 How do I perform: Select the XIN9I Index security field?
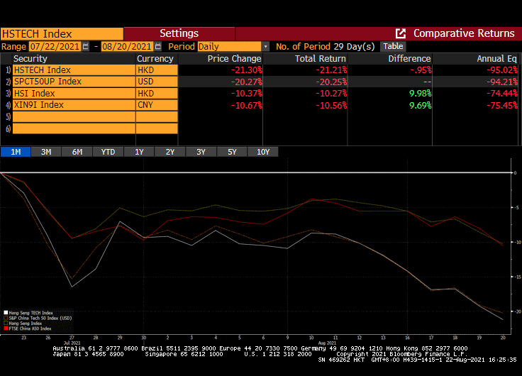click(74, 105)
